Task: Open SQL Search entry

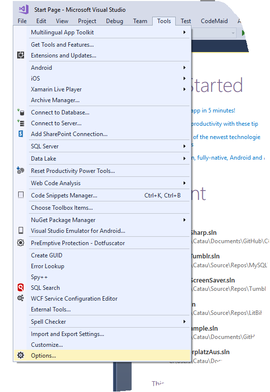Action: pos(103,287)
